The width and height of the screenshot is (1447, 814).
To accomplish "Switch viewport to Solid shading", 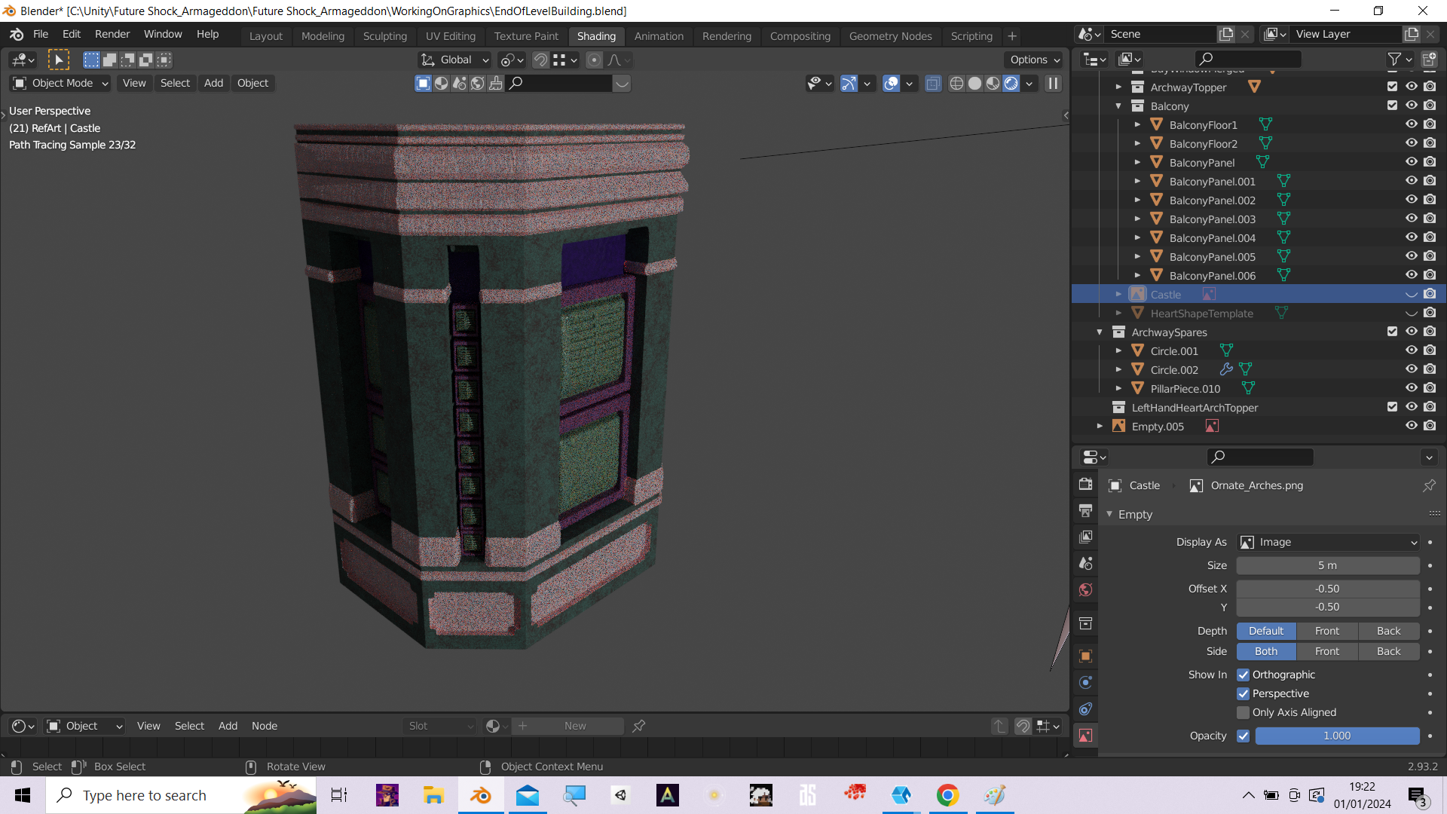I will (974, 83).
